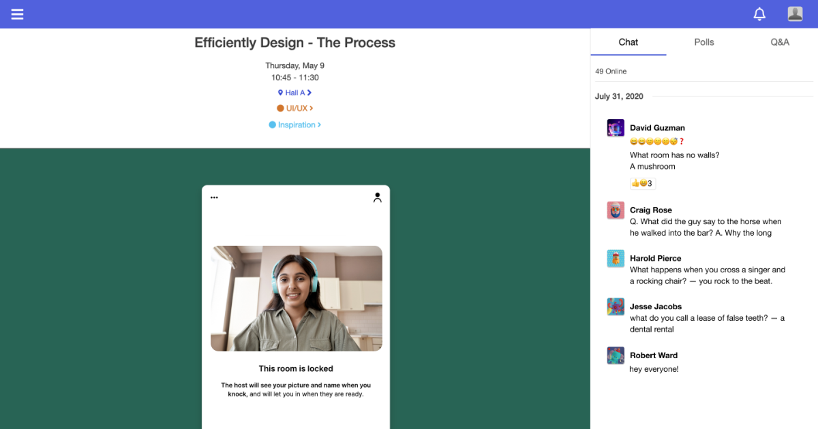Open the hamburger navigation menu

(17, 14)
